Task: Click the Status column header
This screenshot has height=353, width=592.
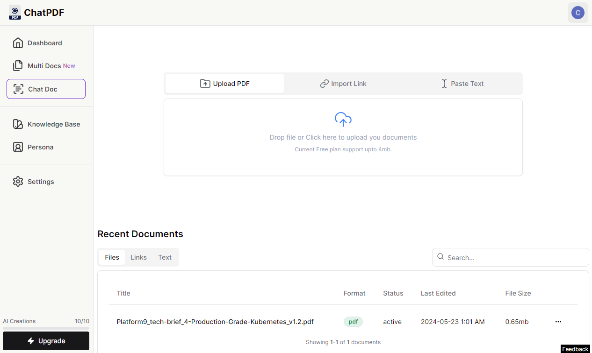Action: tap(393, 293)
